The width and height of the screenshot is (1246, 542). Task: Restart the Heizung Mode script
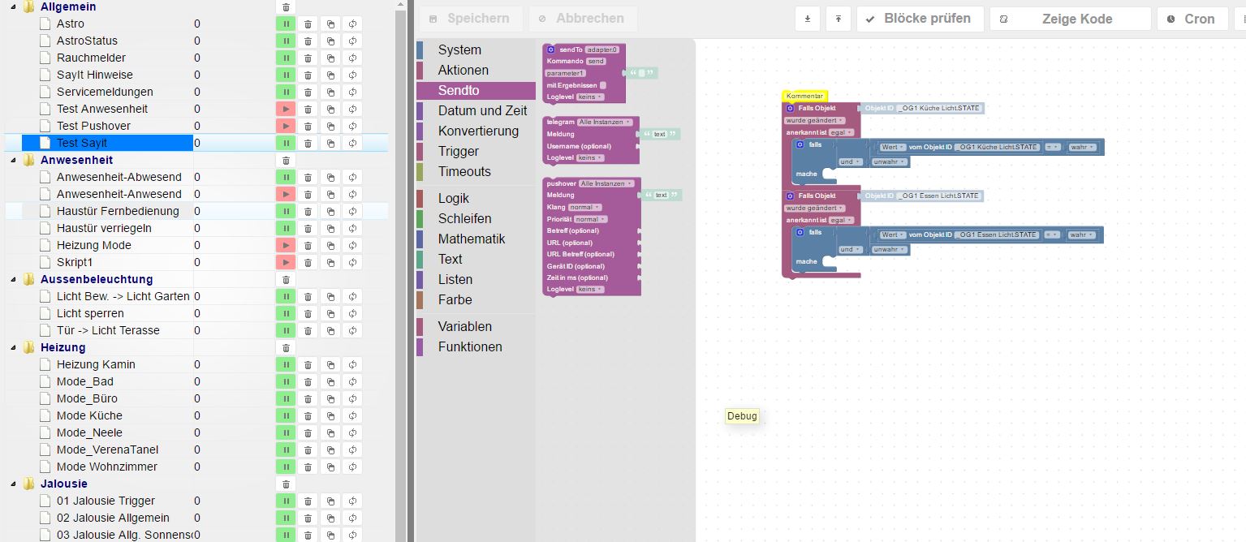pos(352,245)
